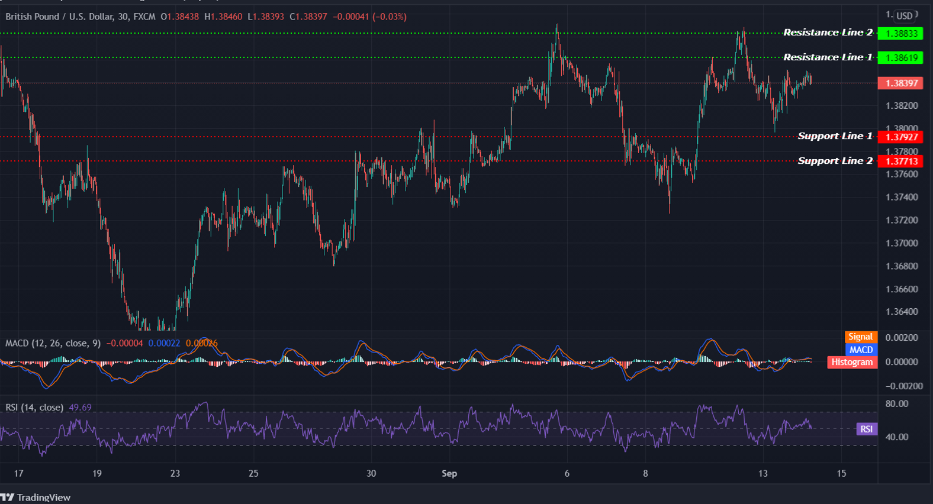Screen dimensions: 933x504
Task: Select the high value H1.38460
Action: tap(223, 17)
